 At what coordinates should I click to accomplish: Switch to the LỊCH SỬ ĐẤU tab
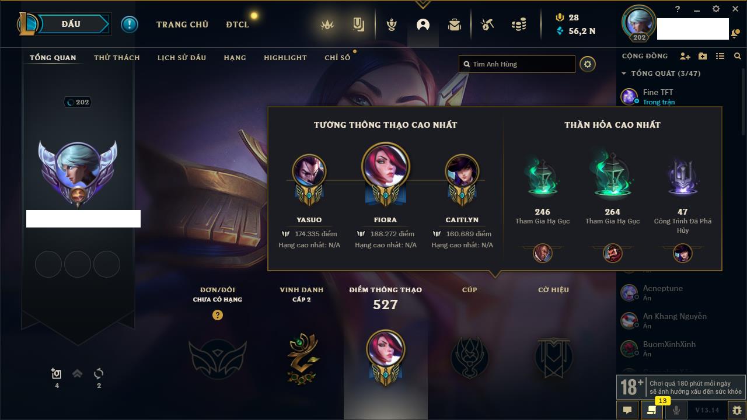tap(181, 58)
